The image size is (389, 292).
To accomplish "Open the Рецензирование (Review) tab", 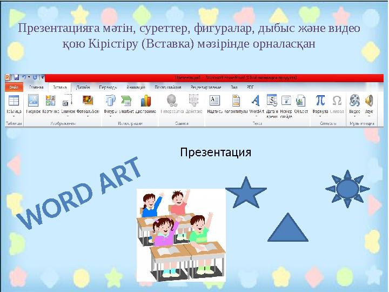I will click(x=206, y=88).
